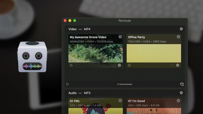
Task: Close the Permute window
Action: click(x=65, y=21)
